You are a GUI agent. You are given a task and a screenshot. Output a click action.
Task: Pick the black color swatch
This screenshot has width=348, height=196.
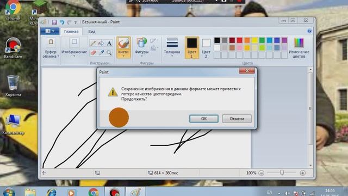217,40
